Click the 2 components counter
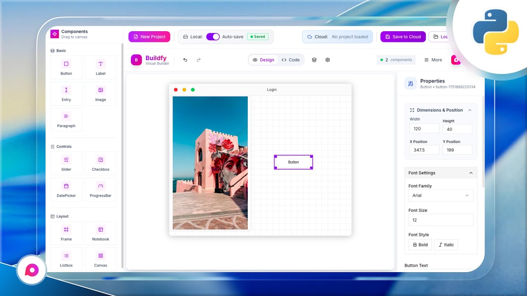Viewport: 527px width, 296px height. [396, 60]
